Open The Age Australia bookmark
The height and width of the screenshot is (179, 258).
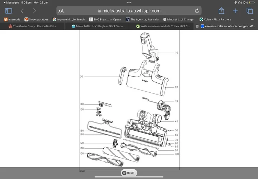(142, 19)
